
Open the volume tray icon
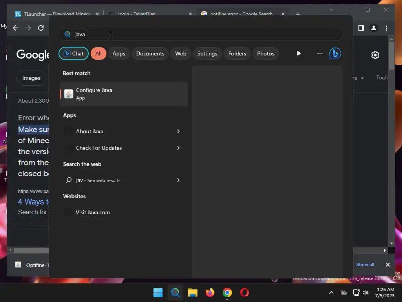pyautogui.click(x=365, y=293)
